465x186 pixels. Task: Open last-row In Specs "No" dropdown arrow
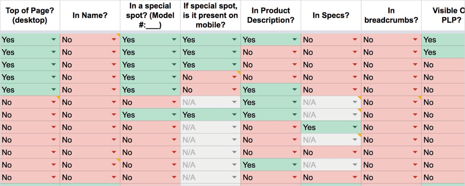point(354,177)
